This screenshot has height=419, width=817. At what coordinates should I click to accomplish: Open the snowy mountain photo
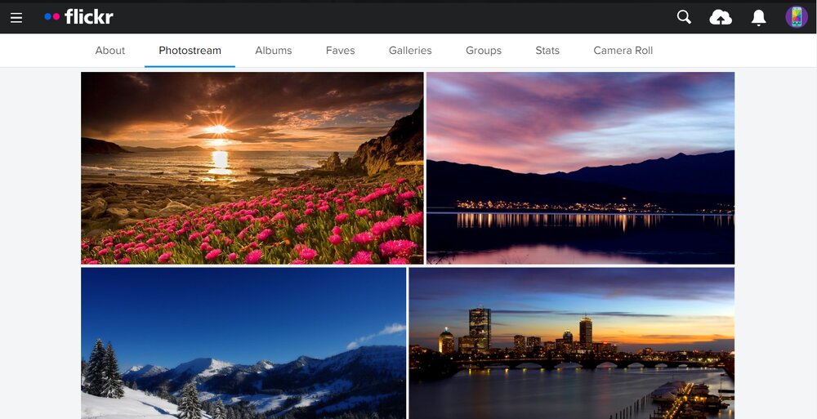(x=243, y=343)
